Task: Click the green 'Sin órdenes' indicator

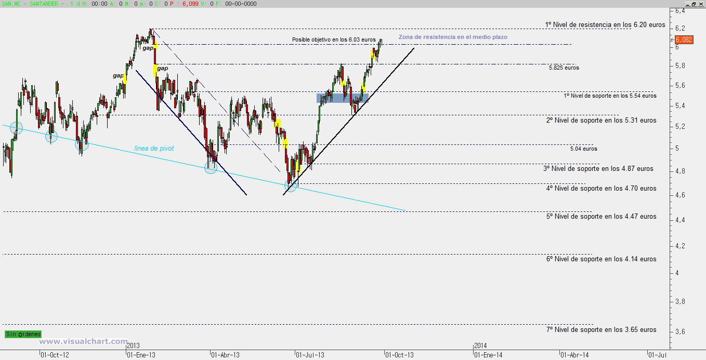Action: (x=23, y=335)
